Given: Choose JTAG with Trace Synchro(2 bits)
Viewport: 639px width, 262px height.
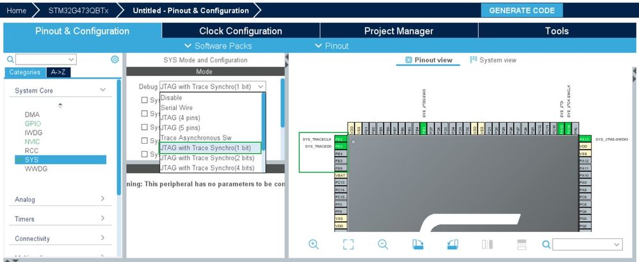Looking at the screenshot, I should tap(207, 158).
